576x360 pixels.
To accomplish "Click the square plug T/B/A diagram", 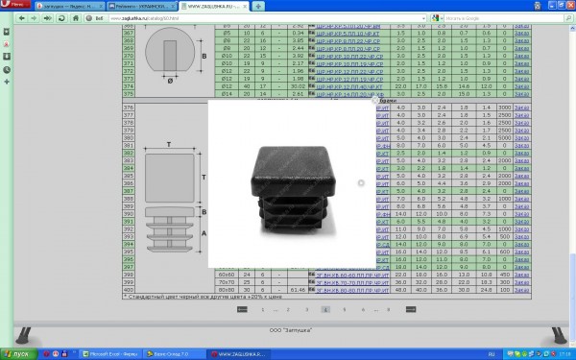I will coord(175,197).
